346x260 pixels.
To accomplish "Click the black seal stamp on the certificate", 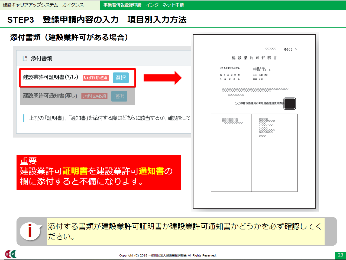I will pyautogui.click(x=290, y=104).
